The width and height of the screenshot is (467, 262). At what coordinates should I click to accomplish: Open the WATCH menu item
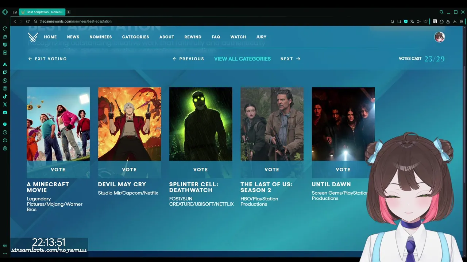(x=238, y=37)
